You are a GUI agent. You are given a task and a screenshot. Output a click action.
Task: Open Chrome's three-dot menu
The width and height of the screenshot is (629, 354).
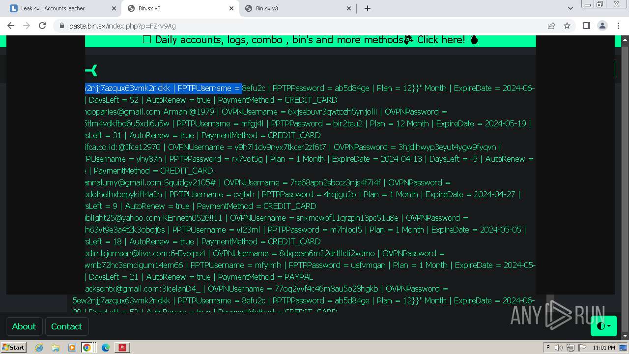618,26
